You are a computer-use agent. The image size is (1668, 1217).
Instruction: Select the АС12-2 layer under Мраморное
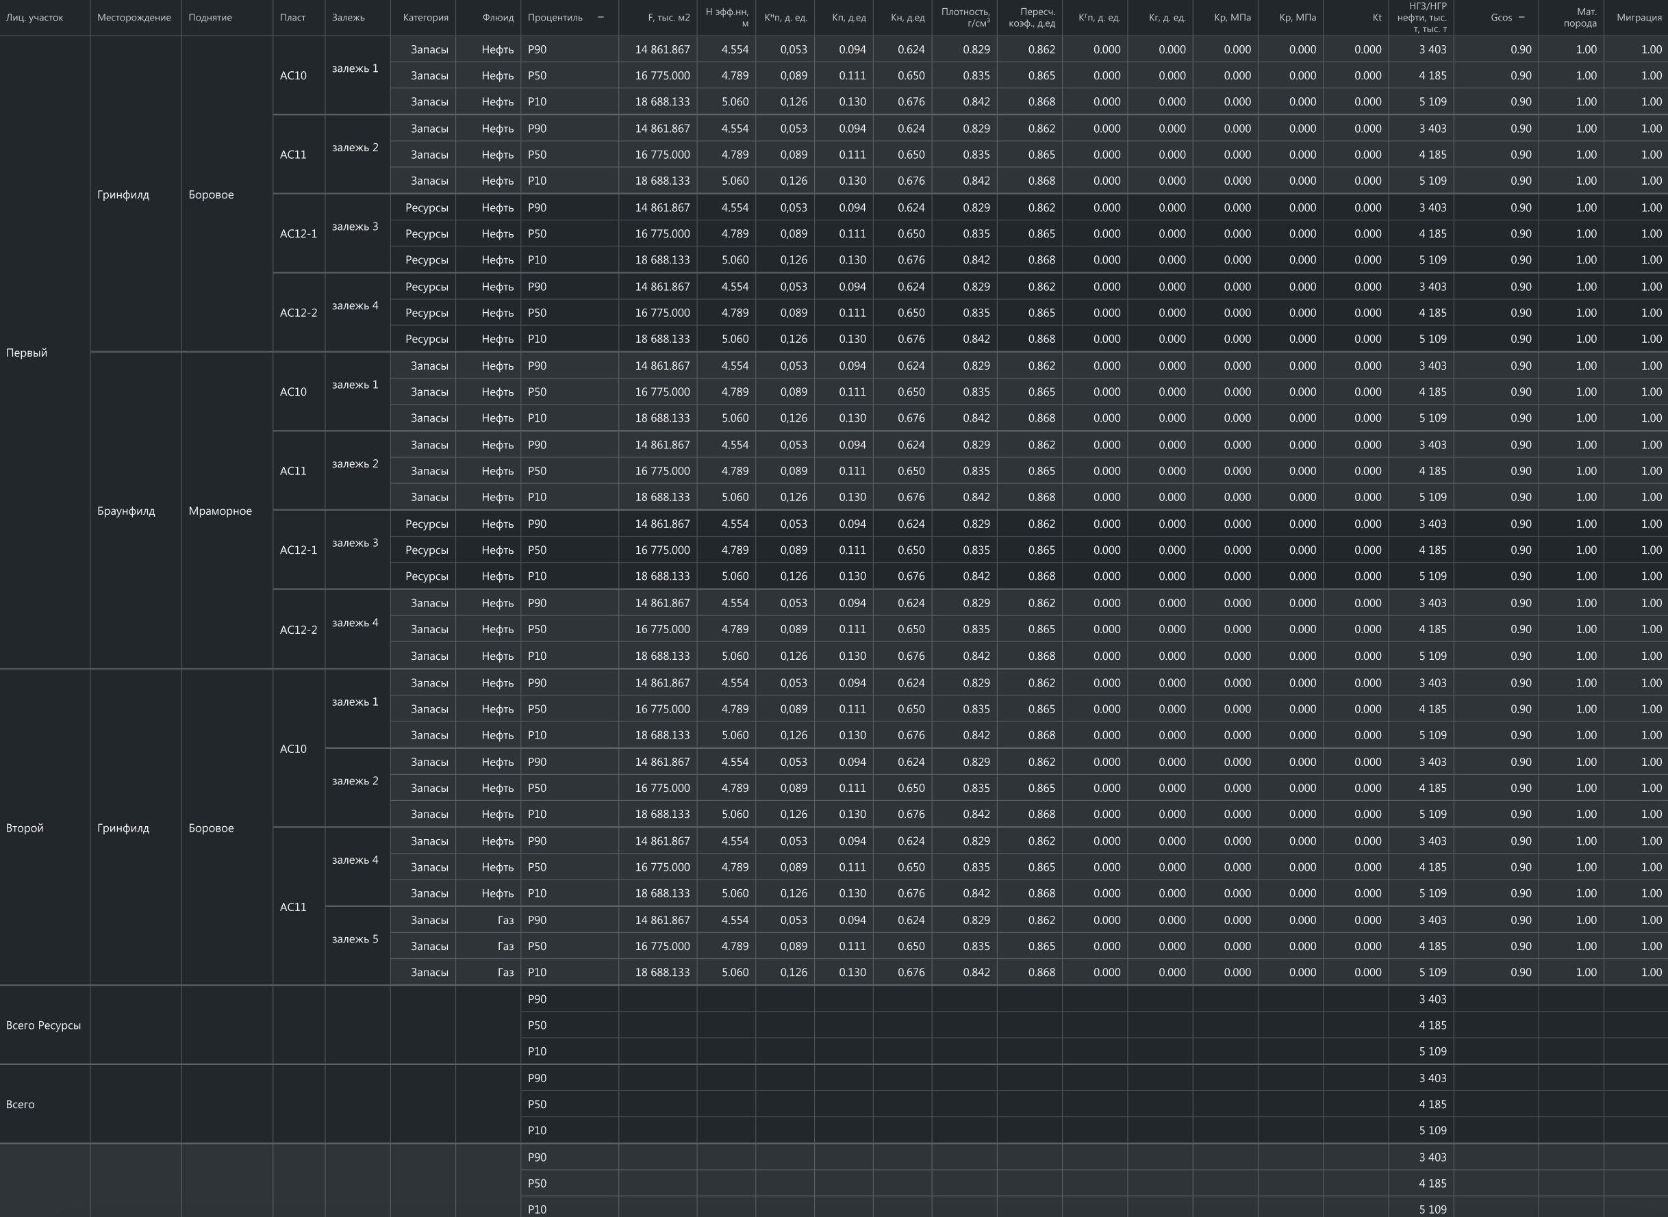click(299, 630)
